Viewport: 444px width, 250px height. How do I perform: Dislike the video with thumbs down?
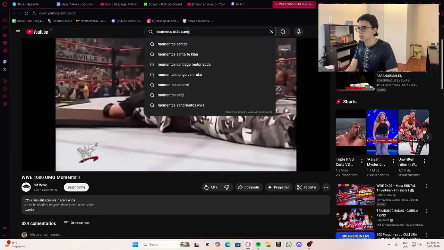(227, 187)
